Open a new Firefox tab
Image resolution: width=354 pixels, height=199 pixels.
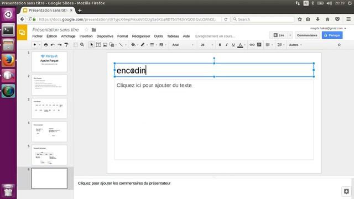click(x=80, y=11)
